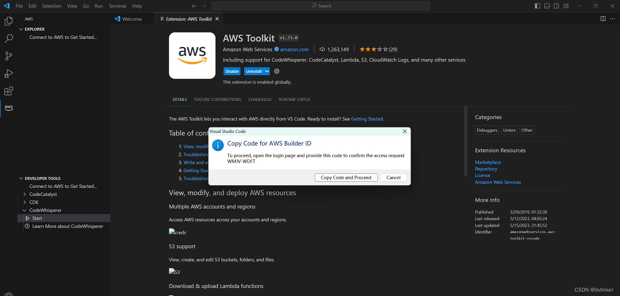Viewport: 620px width, 296px height.
Task: Open the Customize Layout icon
Action: [566, 6]
